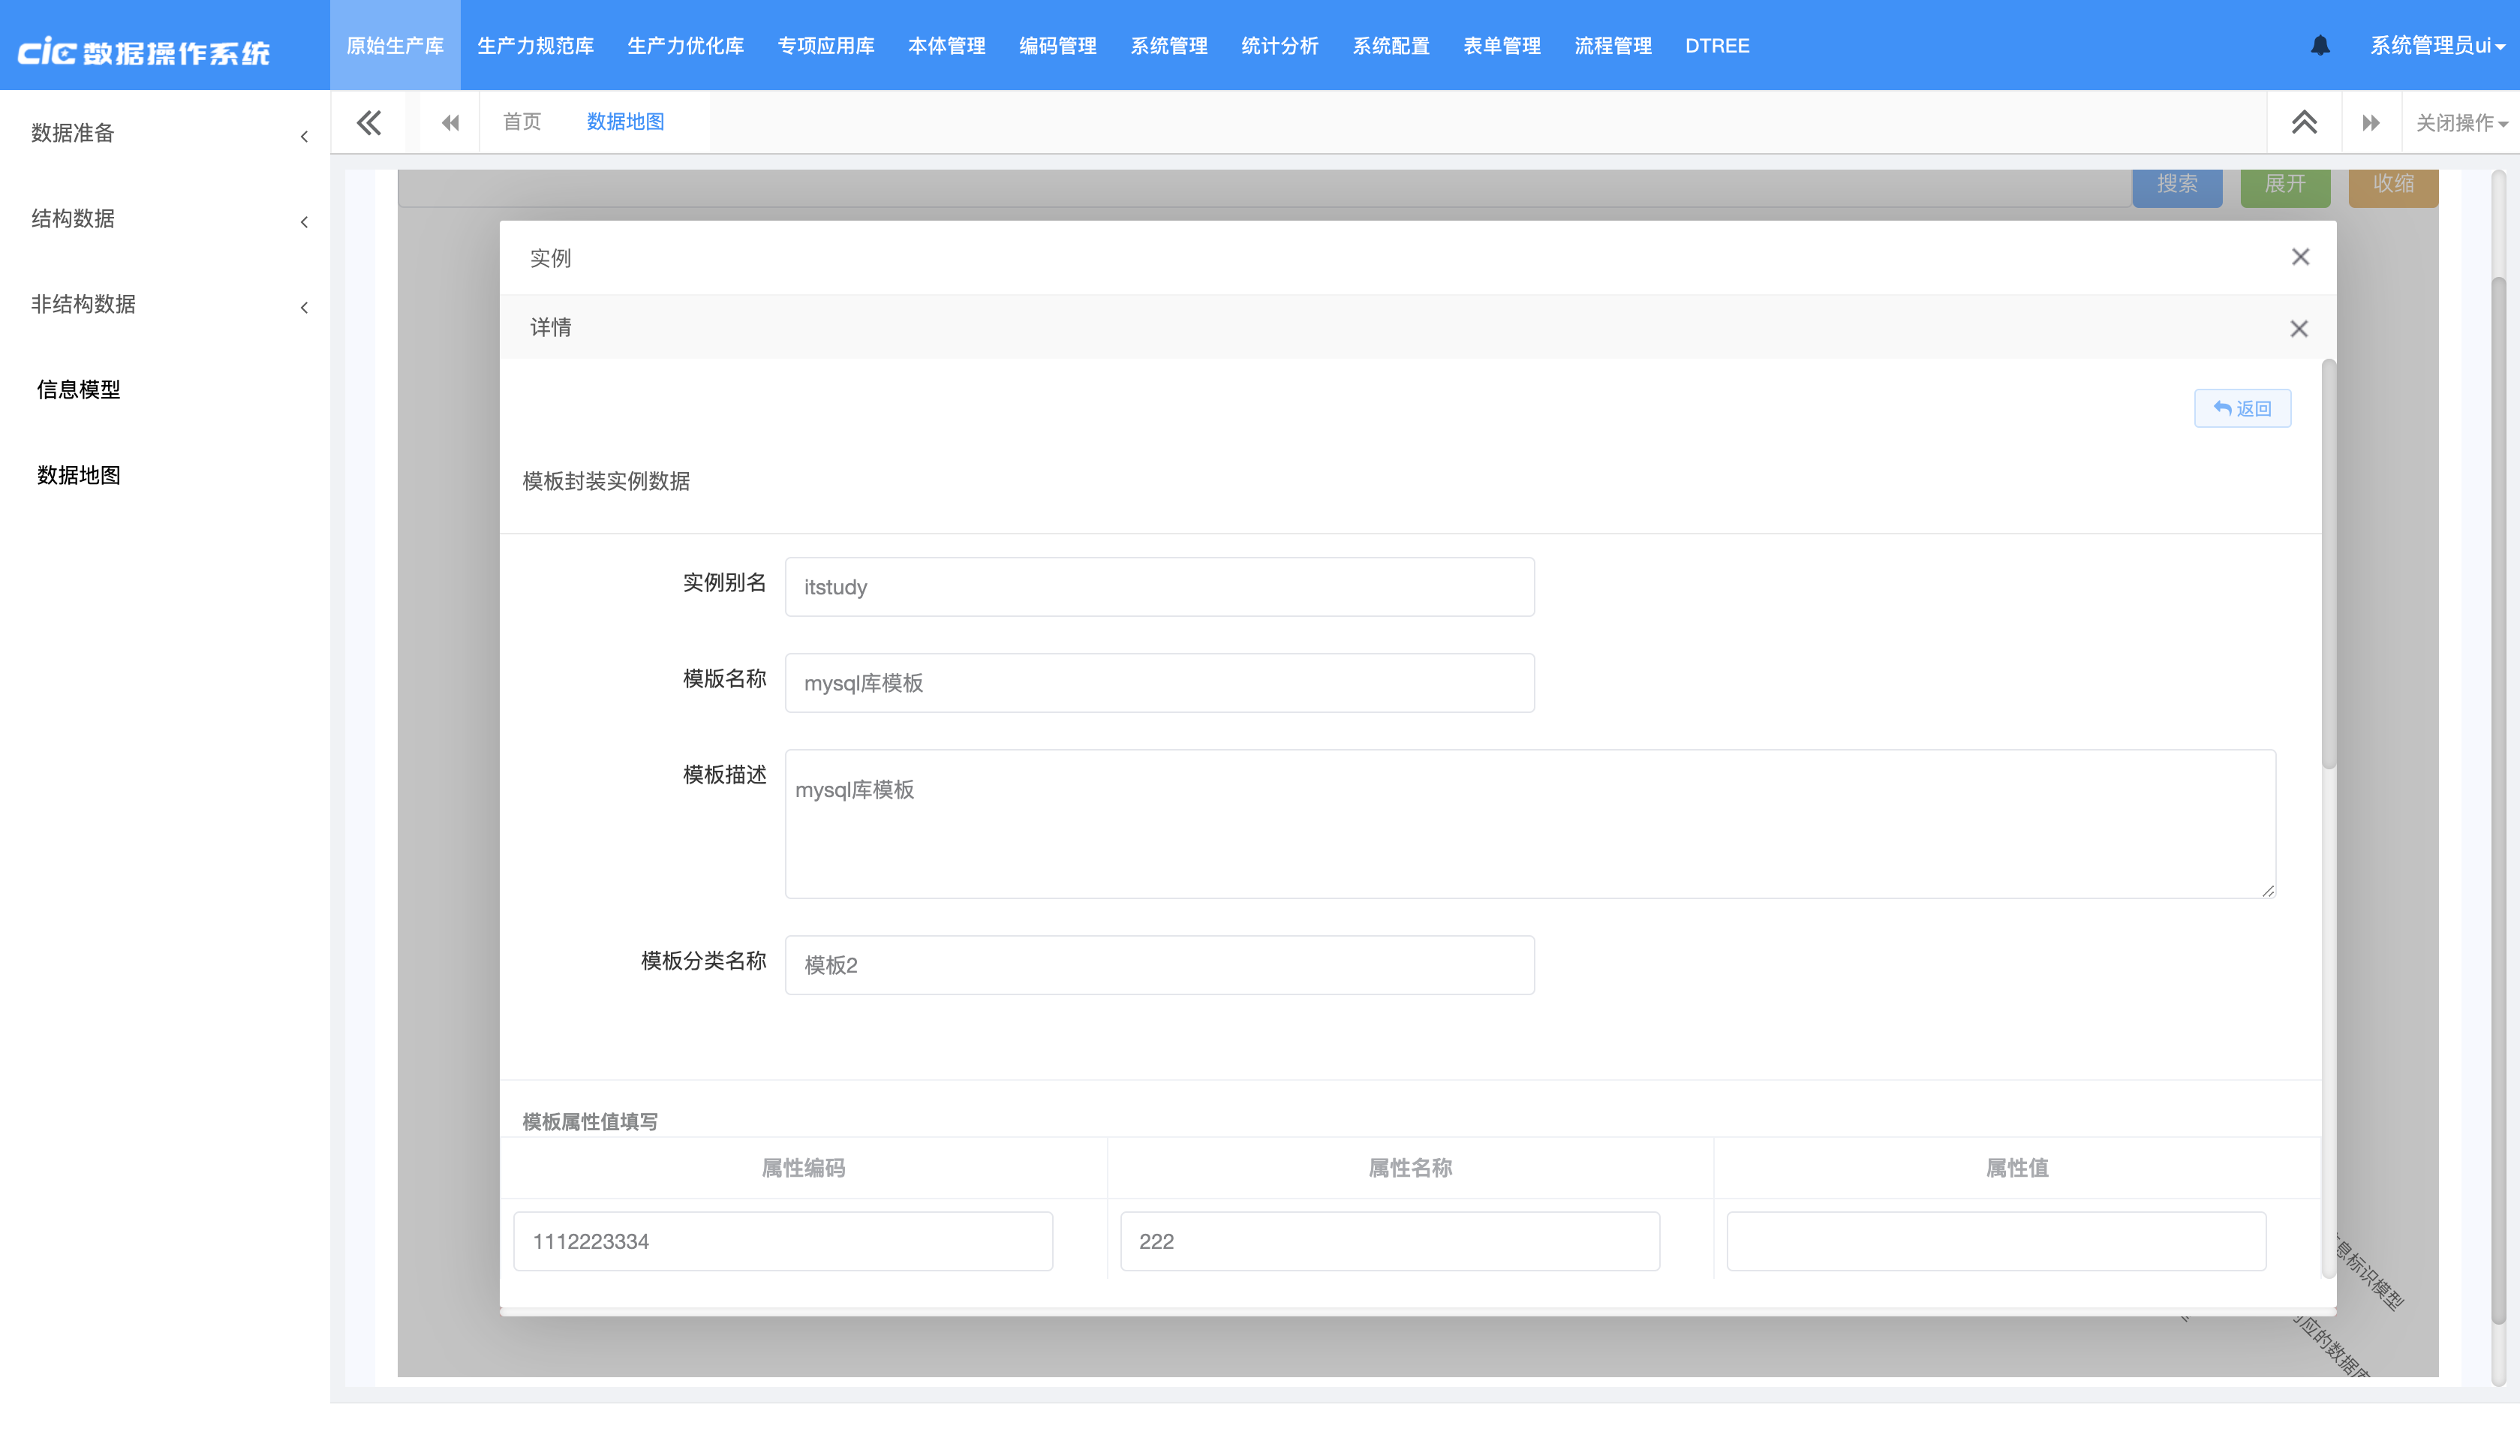Close the 详情 panel with X

[2298, 329]
